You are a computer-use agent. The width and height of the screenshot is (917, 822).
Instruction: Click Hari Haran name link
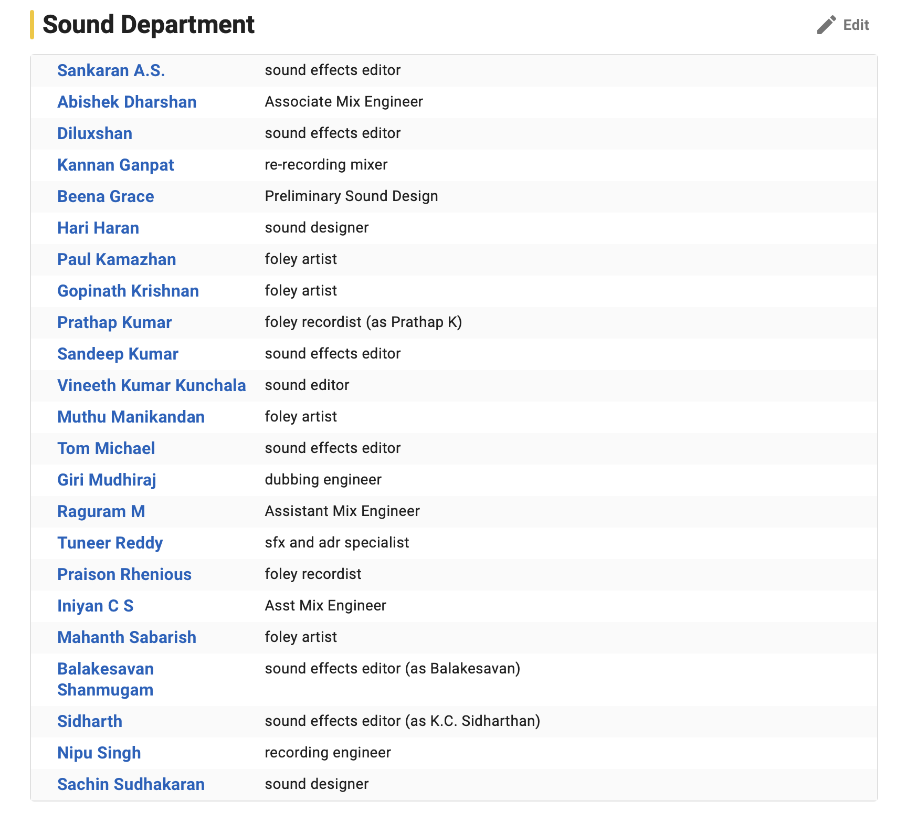click(x=98, y=228)
